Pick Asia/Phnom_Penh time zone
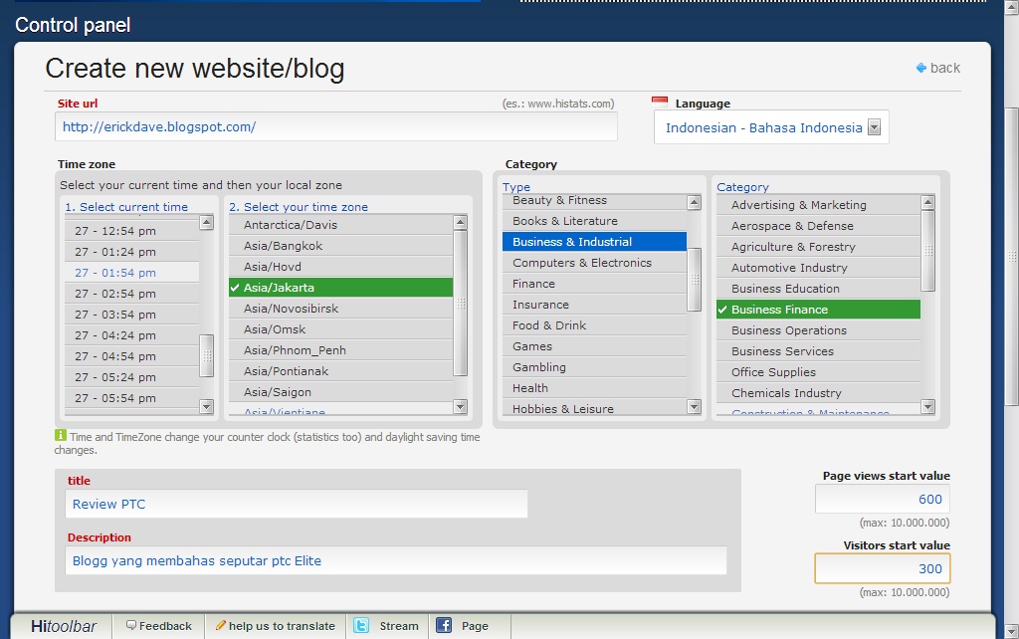 pos(340,350)
